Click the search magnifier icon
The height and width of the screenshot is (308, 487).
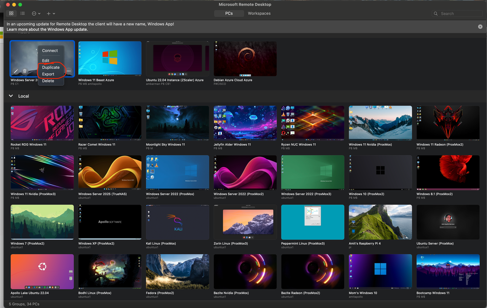click(435, 13)
